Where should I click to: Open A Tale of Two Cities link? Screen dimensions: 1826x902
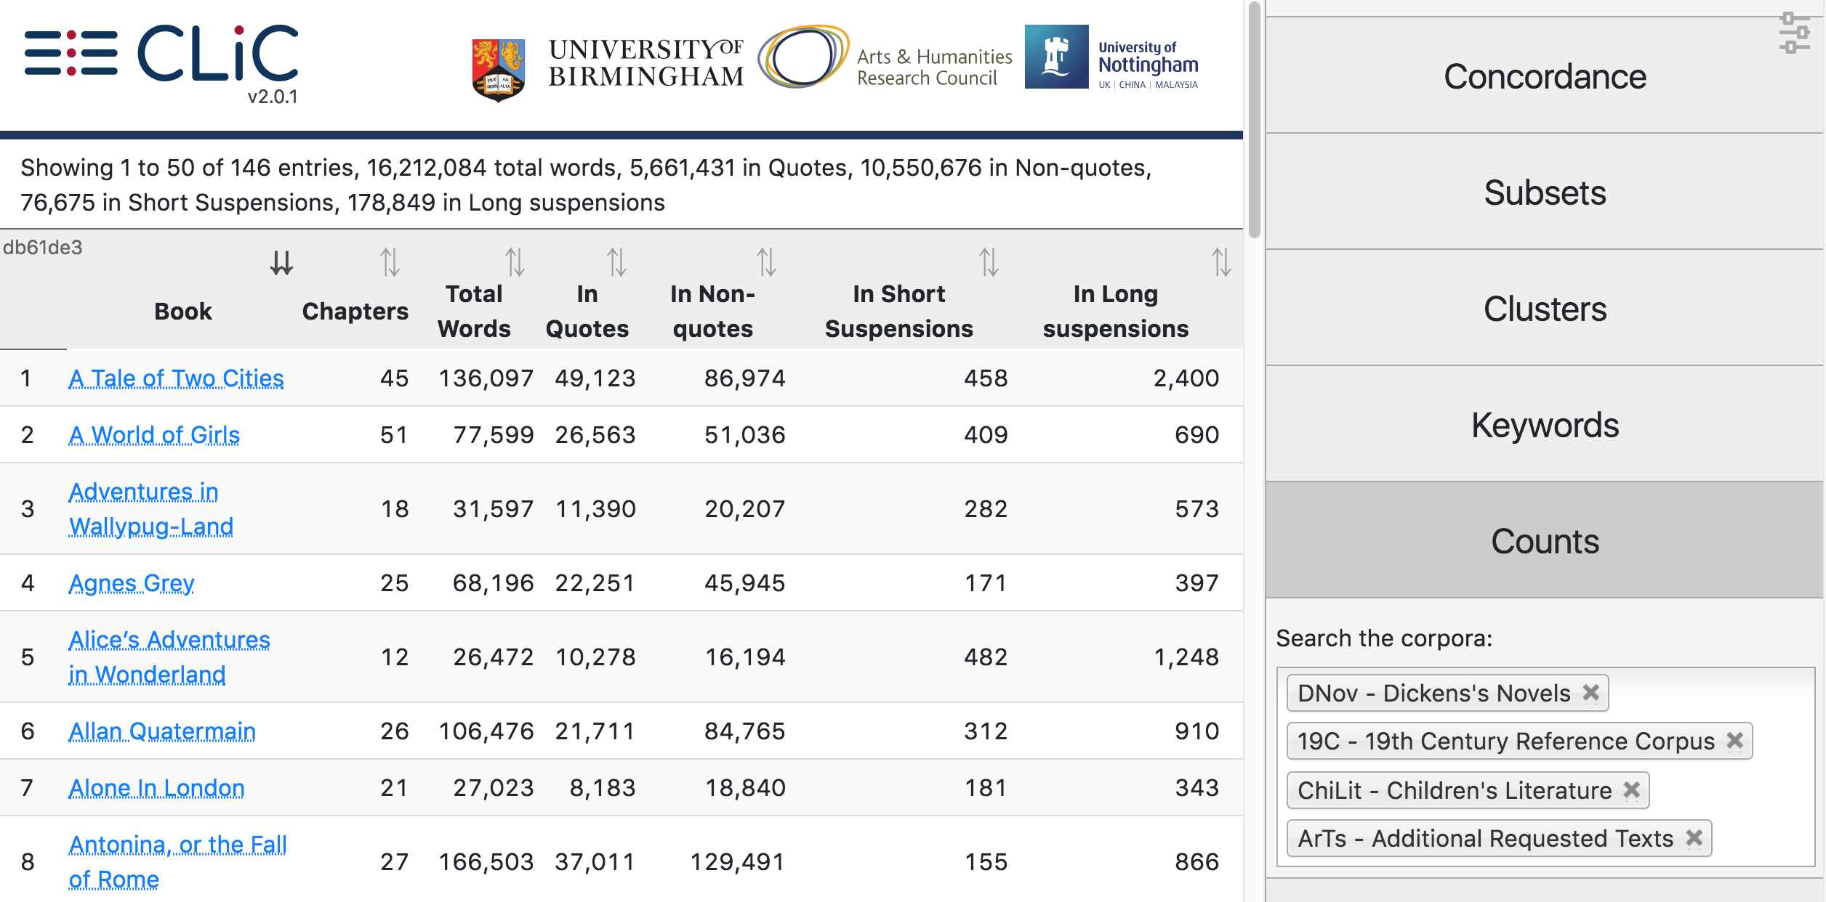tap(176, 378)
